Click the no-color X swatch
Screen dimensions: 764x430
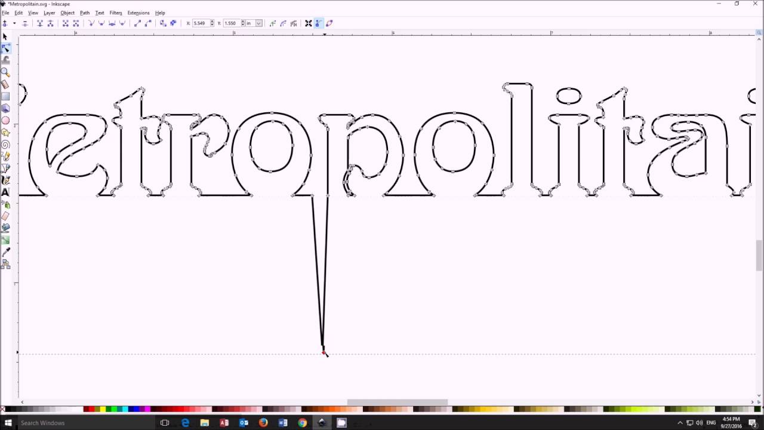3,409
